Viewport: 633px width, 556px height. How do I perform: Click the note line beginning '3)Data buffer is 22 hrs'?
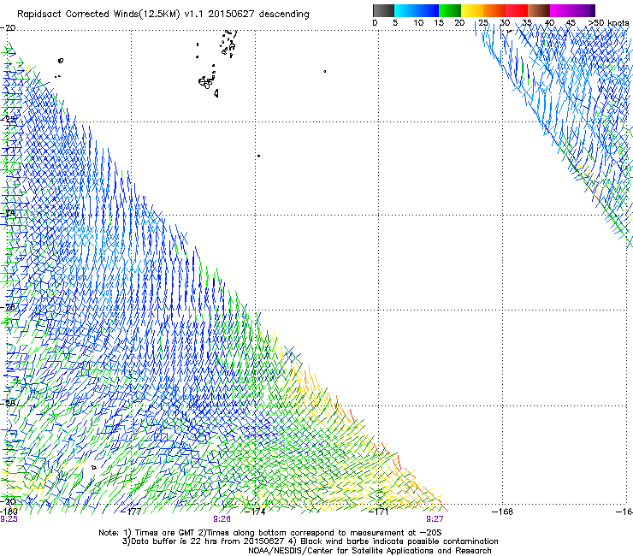point(310,541)
